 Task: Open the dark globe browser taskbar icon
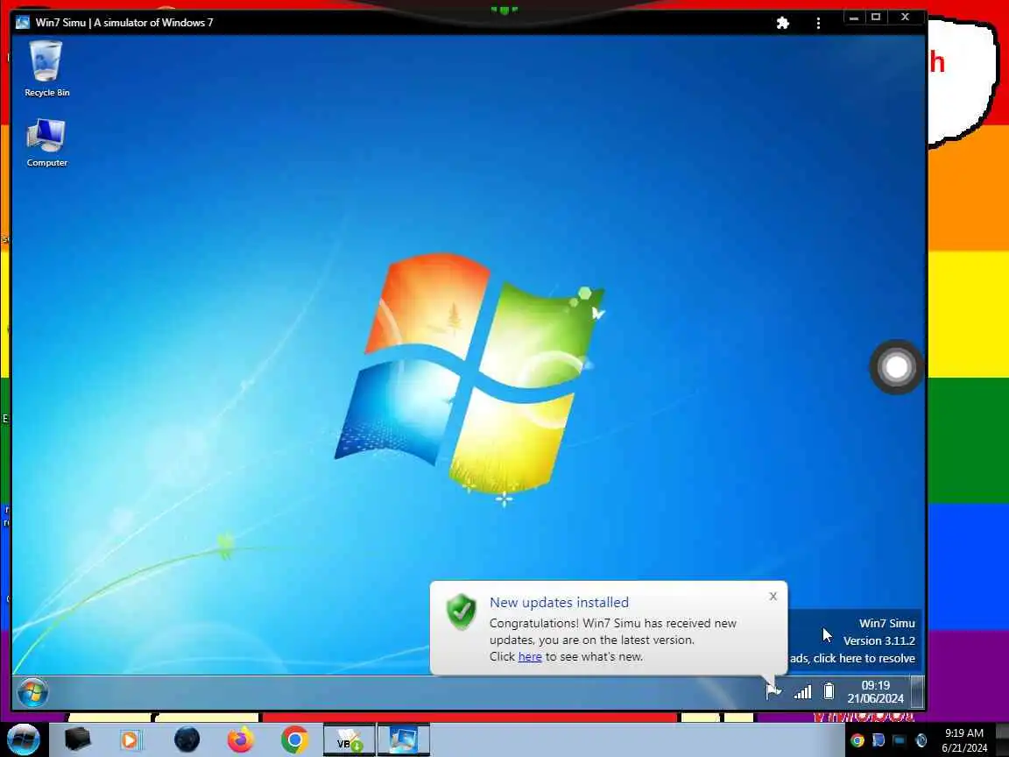(x=187, y=739)
